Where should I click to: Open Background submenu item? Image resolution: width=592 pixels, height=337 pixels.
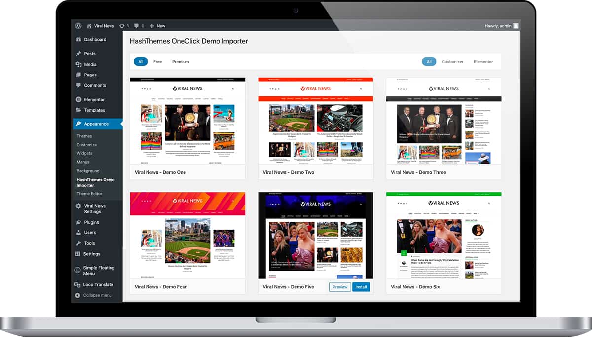tap(88, 171)
